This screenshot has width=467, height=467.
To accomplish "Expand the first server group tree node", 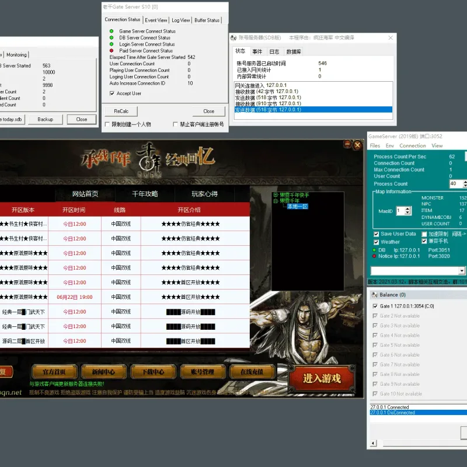I will click(276, 195).
